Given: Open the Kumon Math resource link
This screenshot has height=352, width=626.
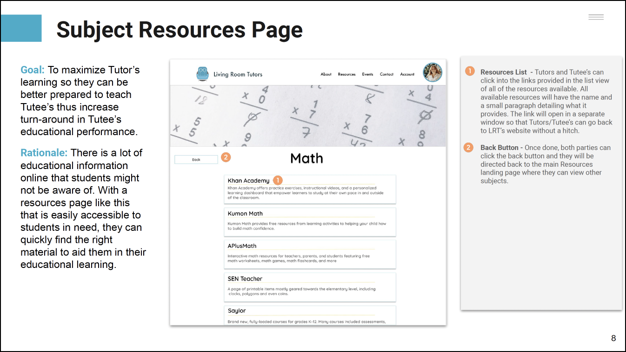Looking at the screenshot, I should click(x=245, y=214).
